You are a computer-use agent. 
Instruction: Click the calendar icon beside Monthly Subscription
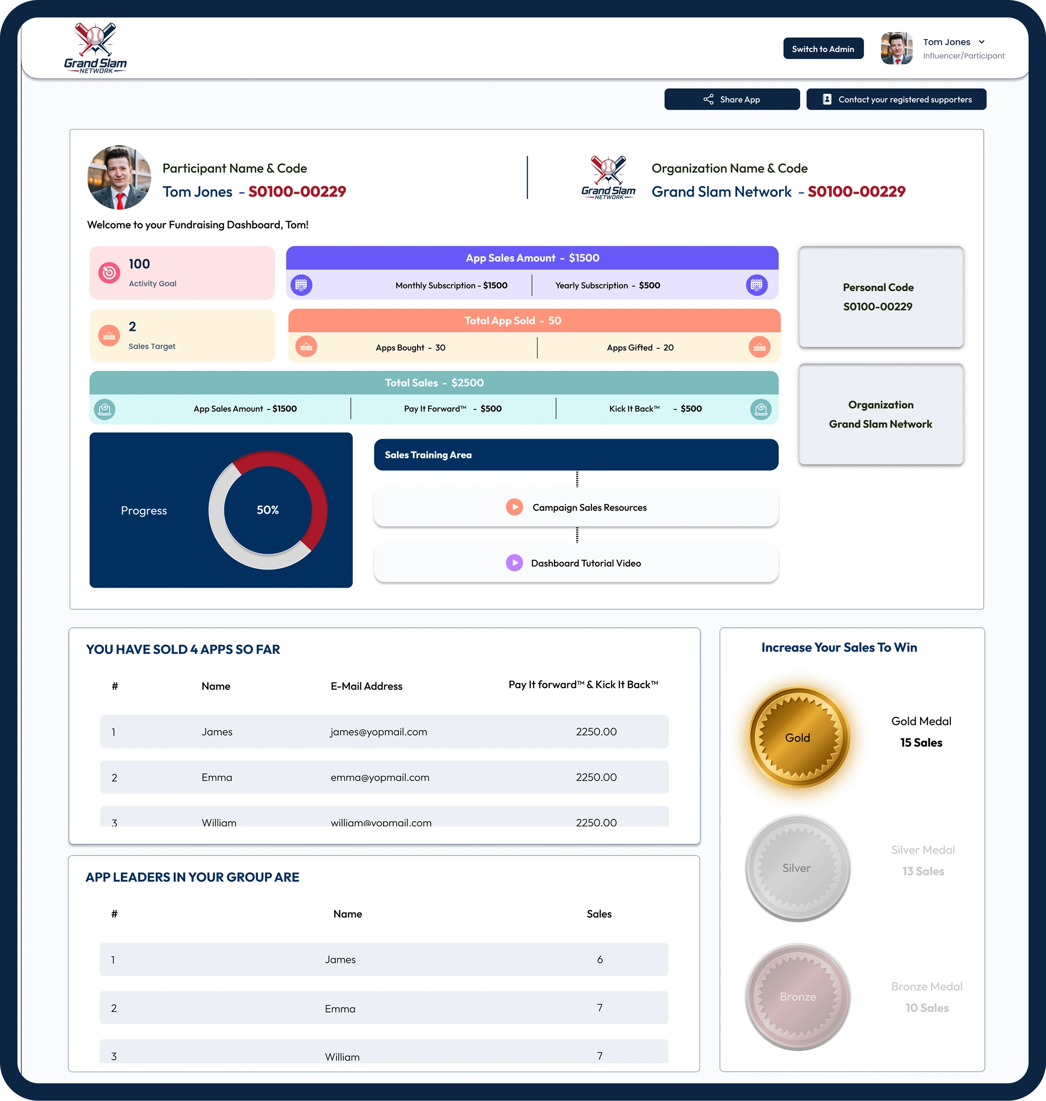click(x=302, y=285)
